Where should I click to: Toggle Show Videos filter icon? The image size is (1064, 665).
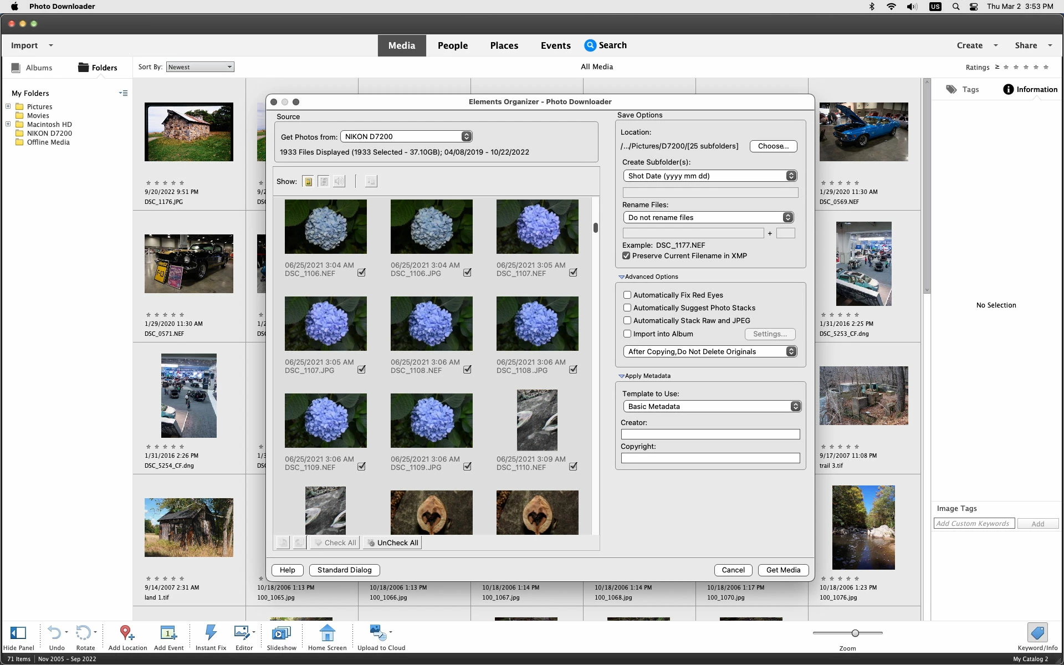click(324, 181)
